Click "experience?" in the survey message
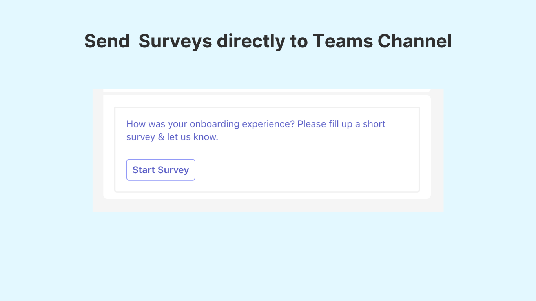536x301 pixels. pyautogui.click(x=268, y=124)
